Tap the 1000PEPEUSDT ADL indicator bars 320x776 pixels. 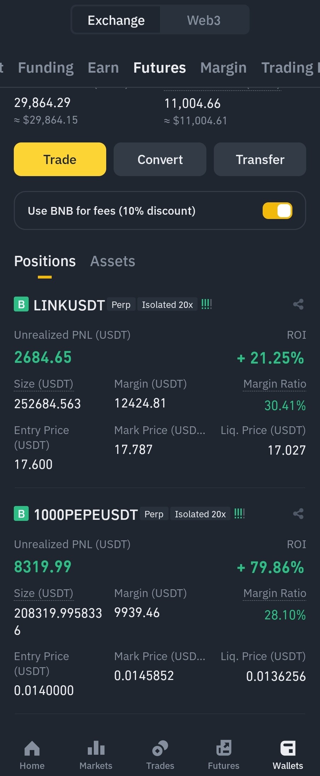pos(239,514)
